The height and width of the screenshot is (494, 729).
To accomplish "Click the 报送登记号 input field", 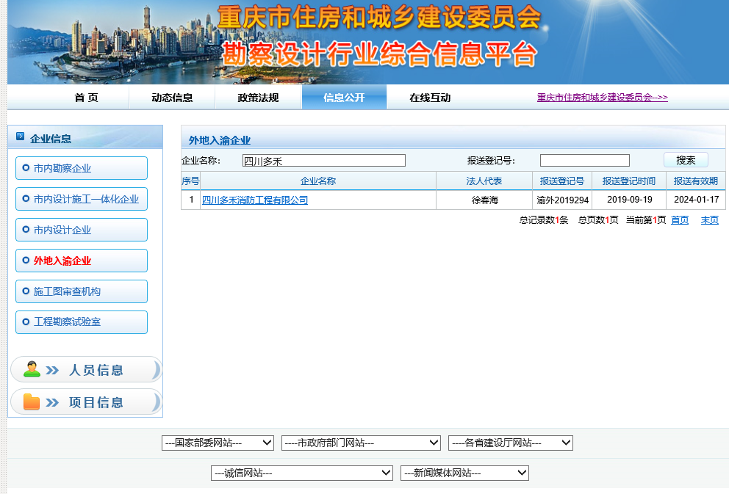I will 584,161.
